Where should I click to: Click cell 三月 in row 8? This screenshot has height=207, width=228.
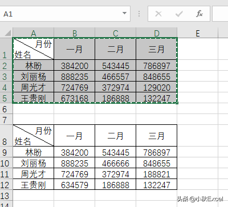pyautogui.click(x=157, y=136)
